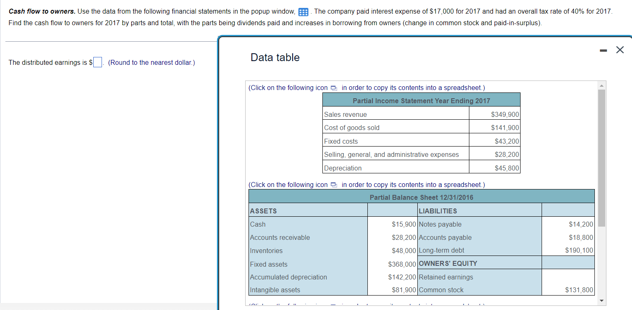Viewport: 632px width, 310px height.
Task: Select the $28,200 accounts receivable value
Action: coord(404,237)
